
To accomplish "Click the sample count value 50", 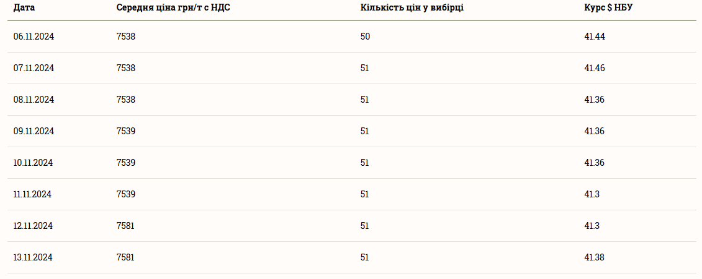I will [365, 36].
